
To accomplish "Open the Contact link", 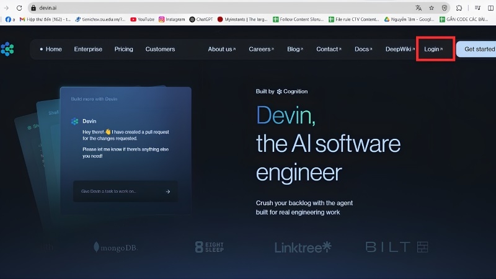I will click(x=329, y=49).
